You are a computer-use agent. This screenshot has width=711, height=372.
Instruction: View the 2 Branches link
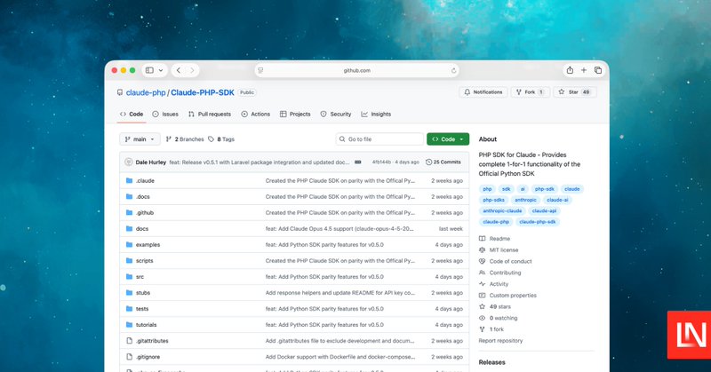(185, 139)
